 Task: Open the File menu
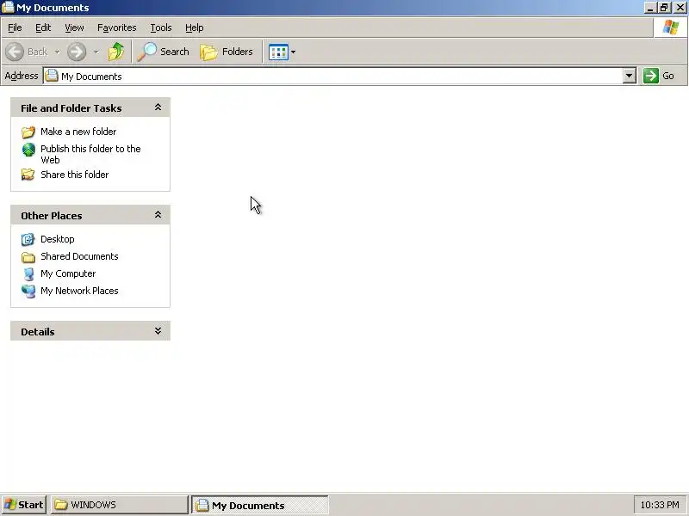15,28
